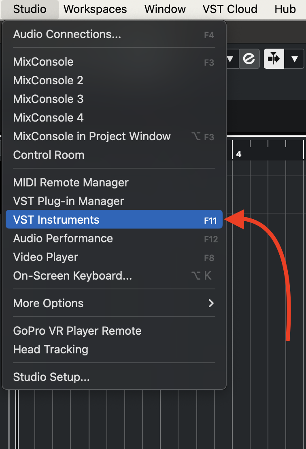Open the Window menu
The height and width of the screenshot is (449, 306).
165,9
